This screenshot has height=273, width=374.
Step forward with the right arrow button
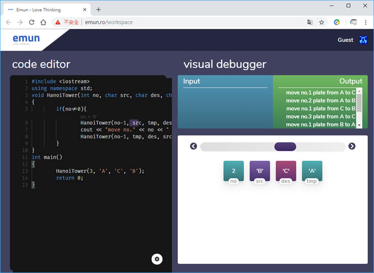352,147
